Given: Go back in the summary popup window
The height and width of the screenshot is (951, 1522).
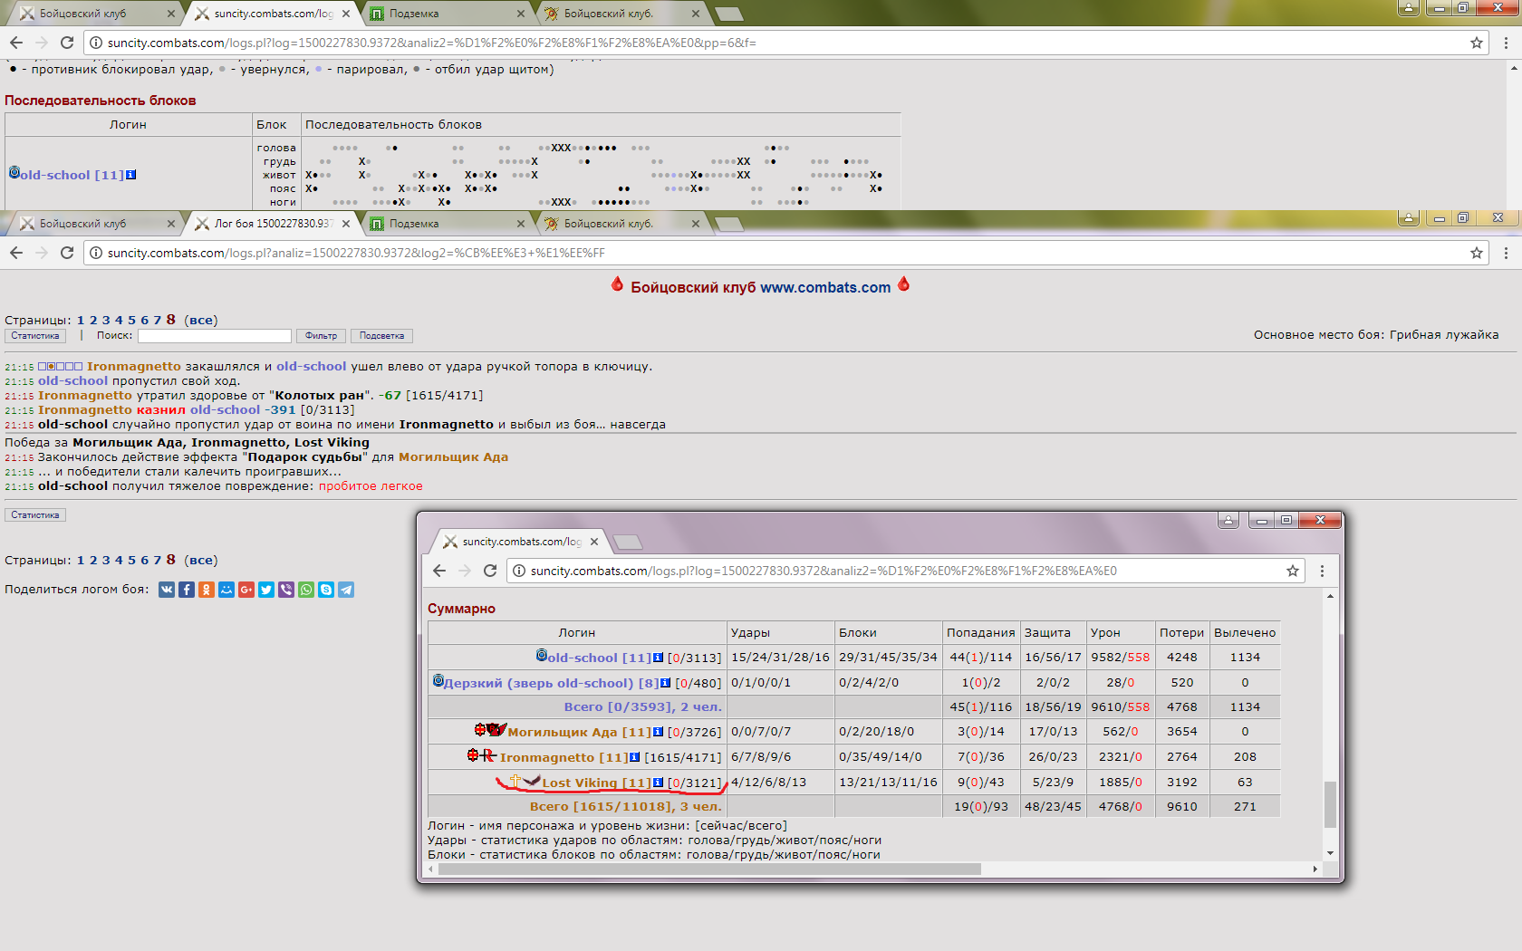Looking at the screenshot, I should coord(439,571).
